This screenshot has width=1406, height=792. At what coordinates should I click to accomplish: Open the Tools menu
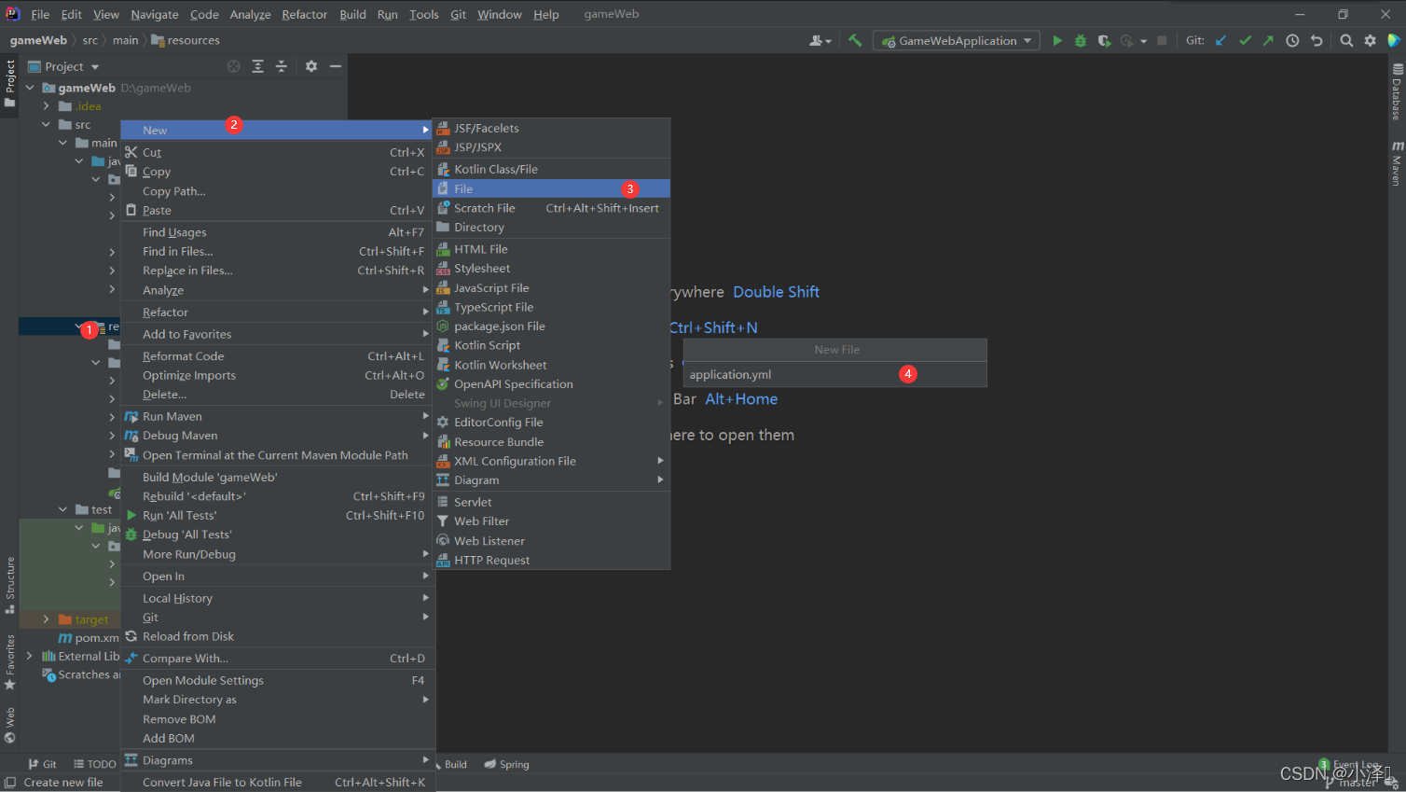pos(424,14)
